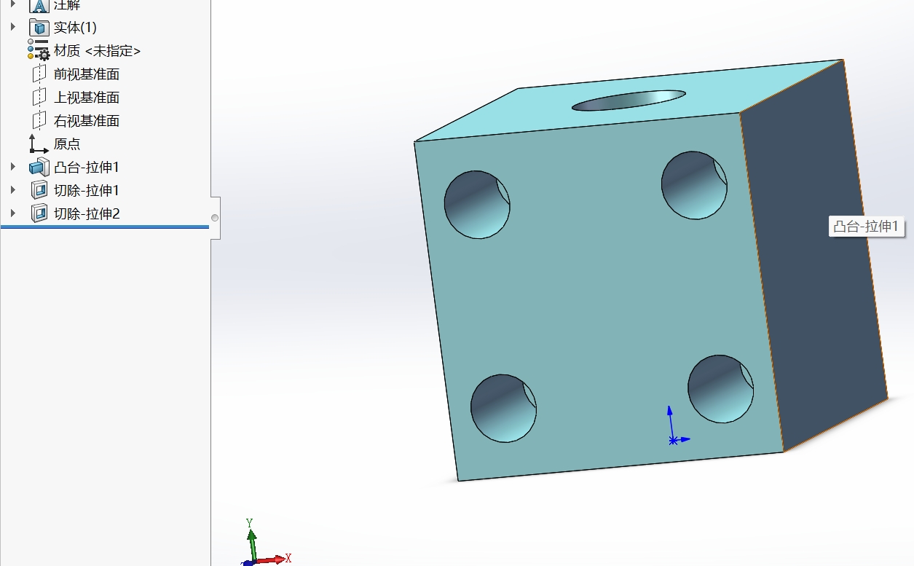Expand the 实体(1) tree node
914x566 pixels.
click(12, 27)
